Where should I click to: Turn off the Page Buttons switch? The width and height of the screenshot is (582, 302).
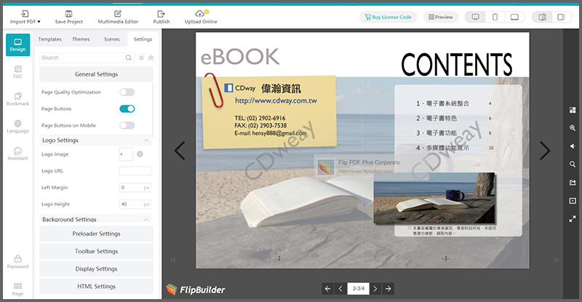tap(127, 109)
